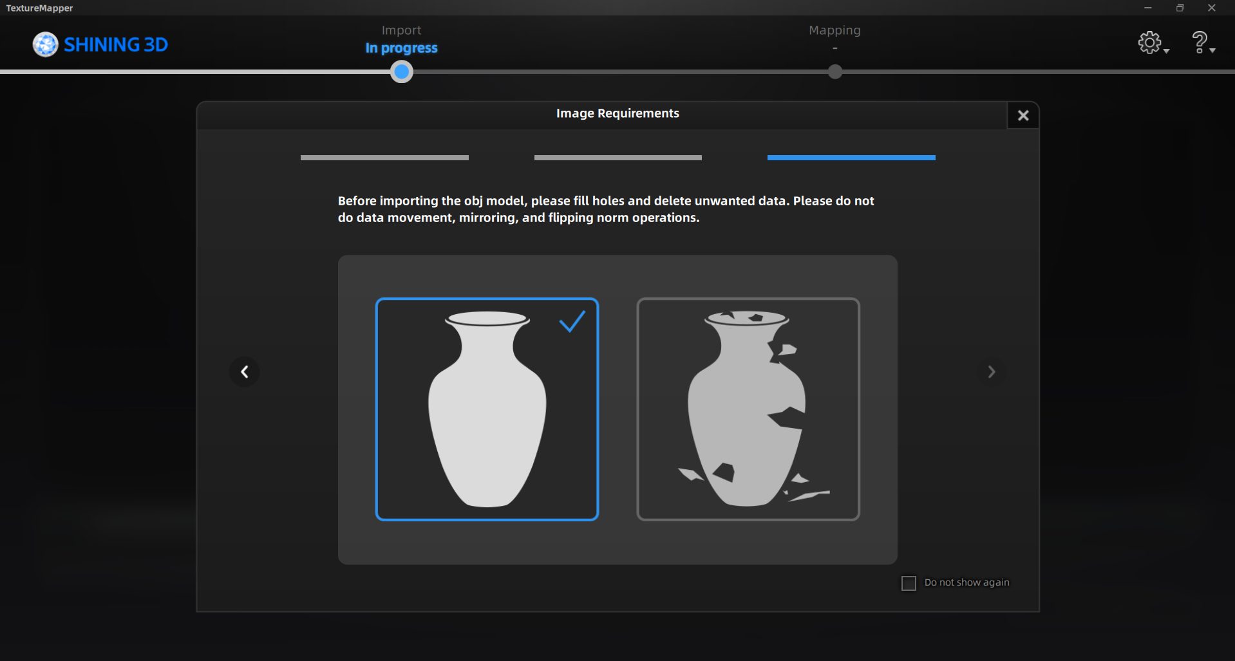This screenshot has width=1235, height=661.
Task: Click the Help question mark icon
Action: point(1199,42)
